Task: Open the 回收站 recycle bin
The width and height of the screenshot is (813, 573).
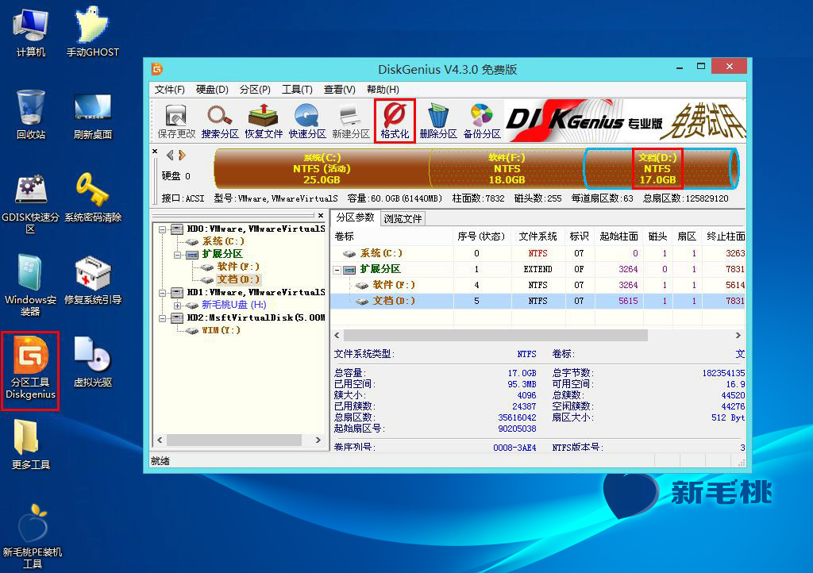Action: [x=31, y=114]
